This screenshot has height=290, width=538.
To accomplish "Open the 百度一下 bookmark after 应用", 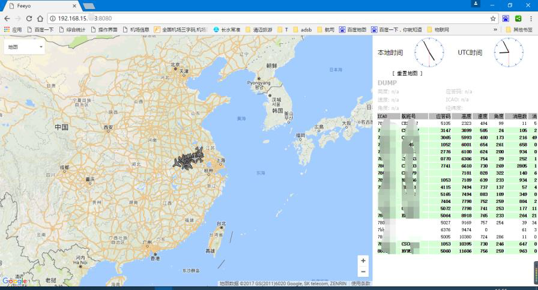I will pos(40,30).
